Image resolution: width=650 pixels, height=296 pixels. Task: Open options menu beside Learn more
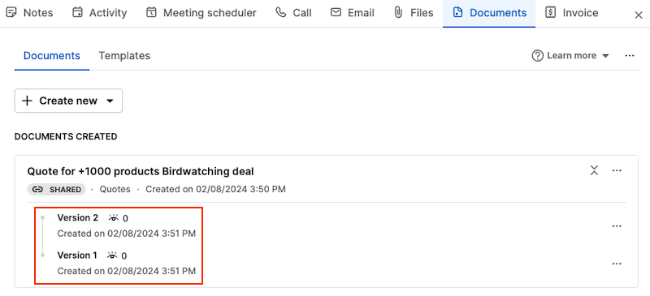pyautogui.click(x=629, y=55)
